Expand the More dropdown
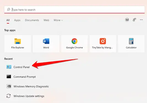Screen dimensions: 147x103 coord(58,20)
